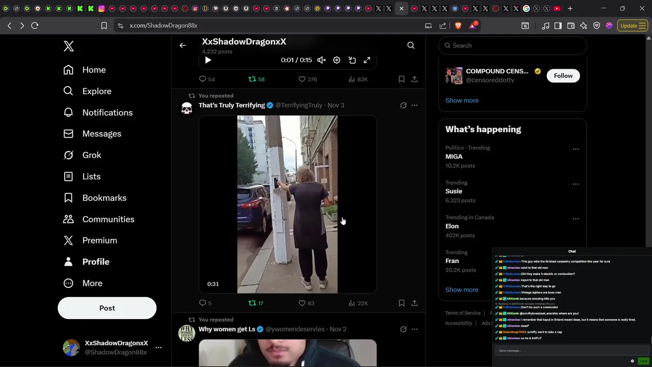
Task: Open MIGA trending topic
Action: coord(454,156)
